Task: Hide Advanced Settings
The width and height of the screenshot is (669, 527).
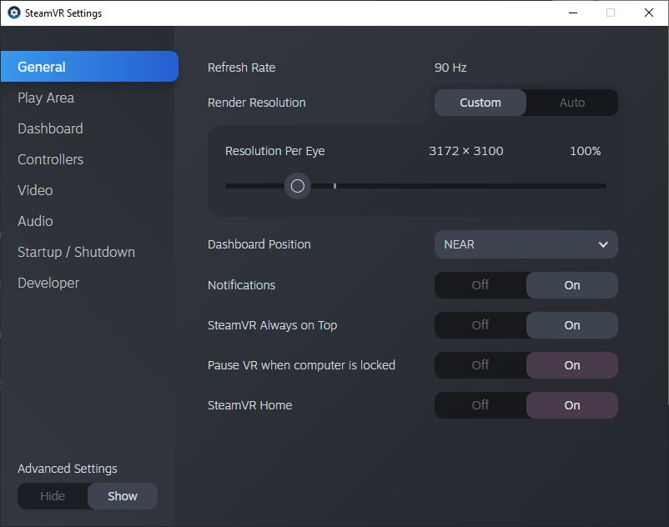Action: click(53, 496)
